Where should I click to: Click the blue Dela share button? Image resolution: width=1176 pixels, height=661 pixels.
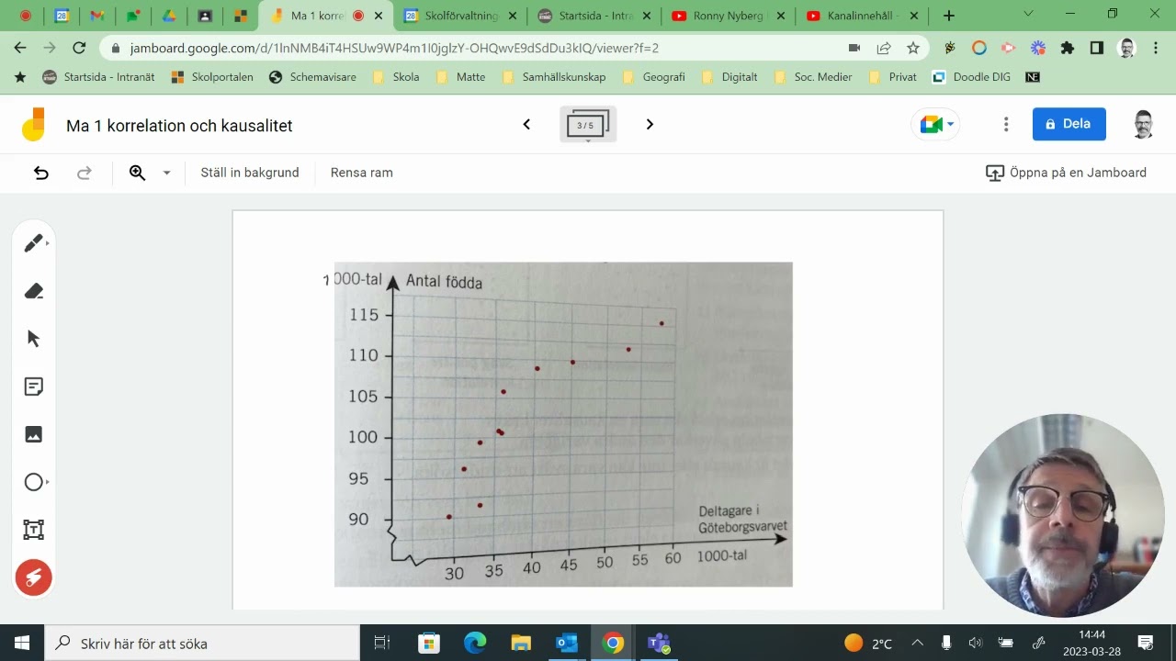click(1069, 124)
